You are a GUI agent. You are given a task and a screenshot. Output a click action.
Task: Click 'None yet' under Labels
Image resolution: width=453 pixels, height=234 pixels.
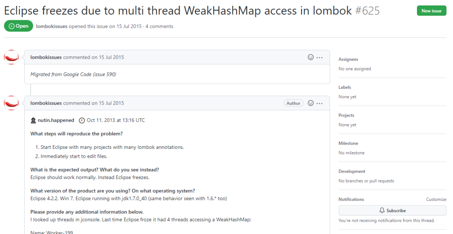[347, 97]
